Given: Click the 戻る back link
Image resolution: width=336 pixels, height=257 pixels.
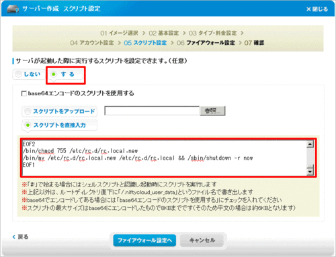Looking at the screenshot, I should pos(21,237).
